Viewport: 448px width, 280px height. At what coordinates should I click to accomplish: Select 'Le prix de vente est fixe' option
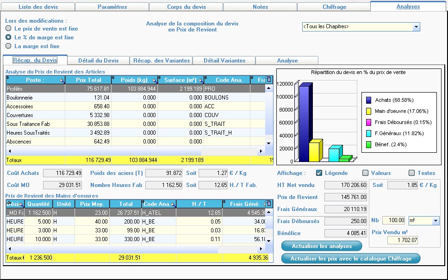(x=8, y=29)
